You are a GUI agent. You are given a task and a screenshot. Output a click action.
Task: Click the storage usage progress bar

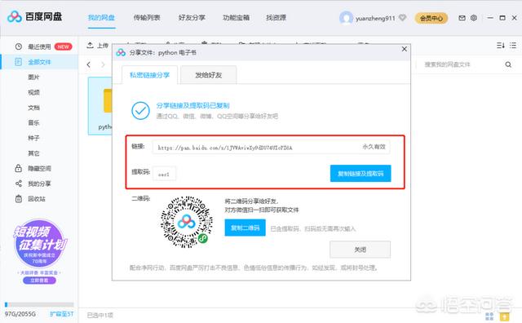click(x=39, y=304)
